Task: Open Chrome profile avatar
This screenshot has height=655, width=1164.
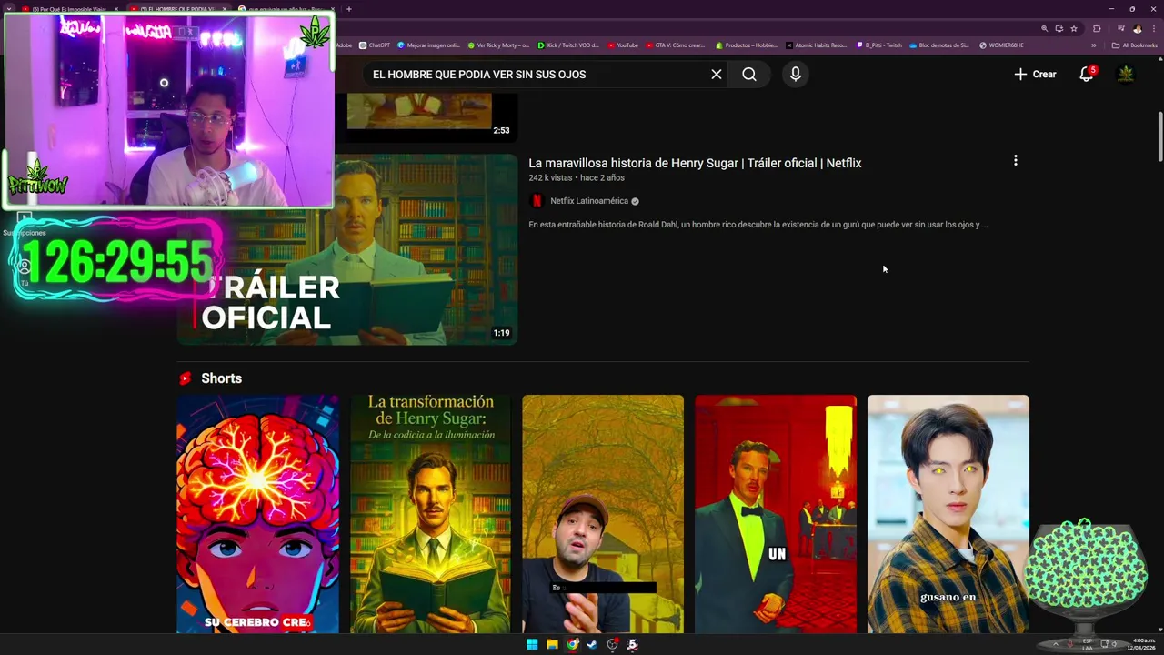Action: click(1137, 28)
